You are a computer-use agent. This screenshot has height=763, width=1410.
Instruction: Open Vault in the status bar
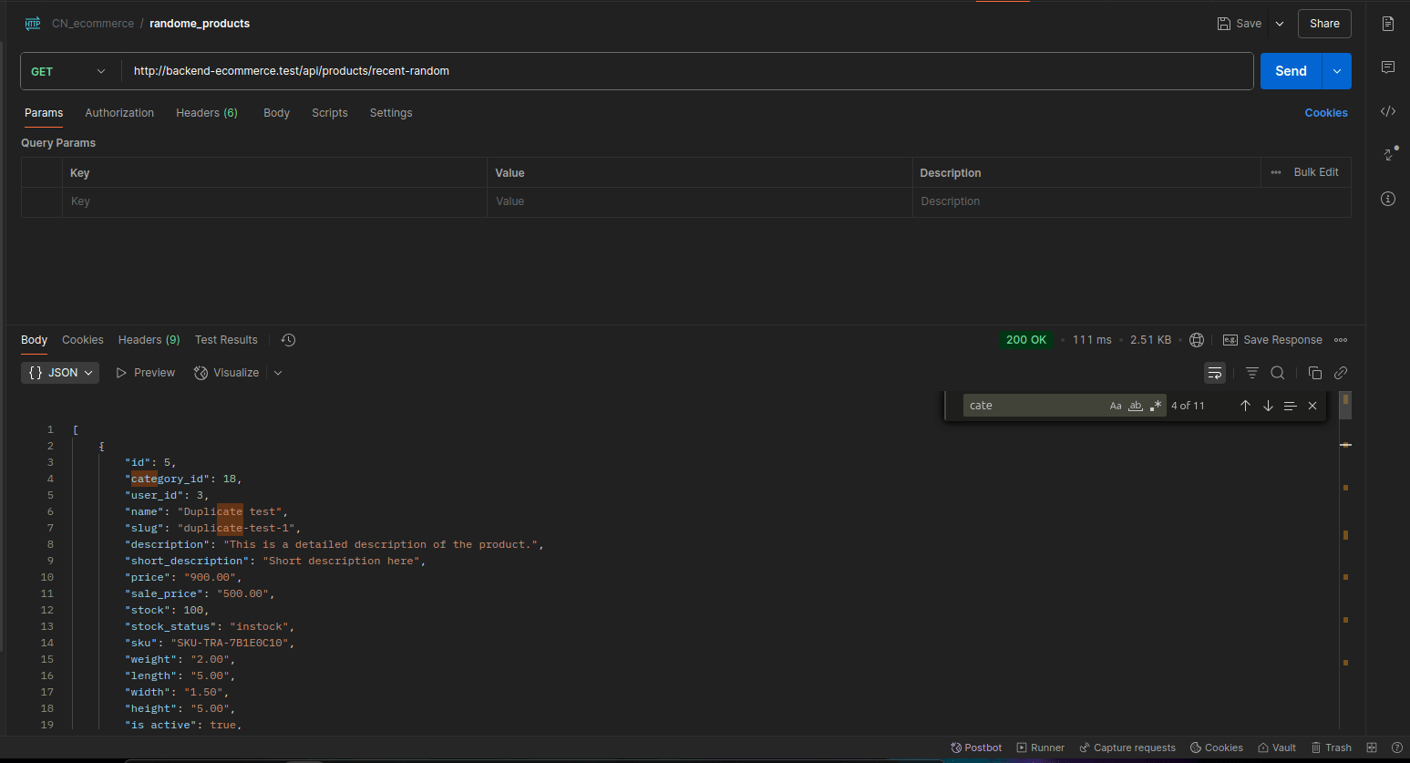point(1277,748)
